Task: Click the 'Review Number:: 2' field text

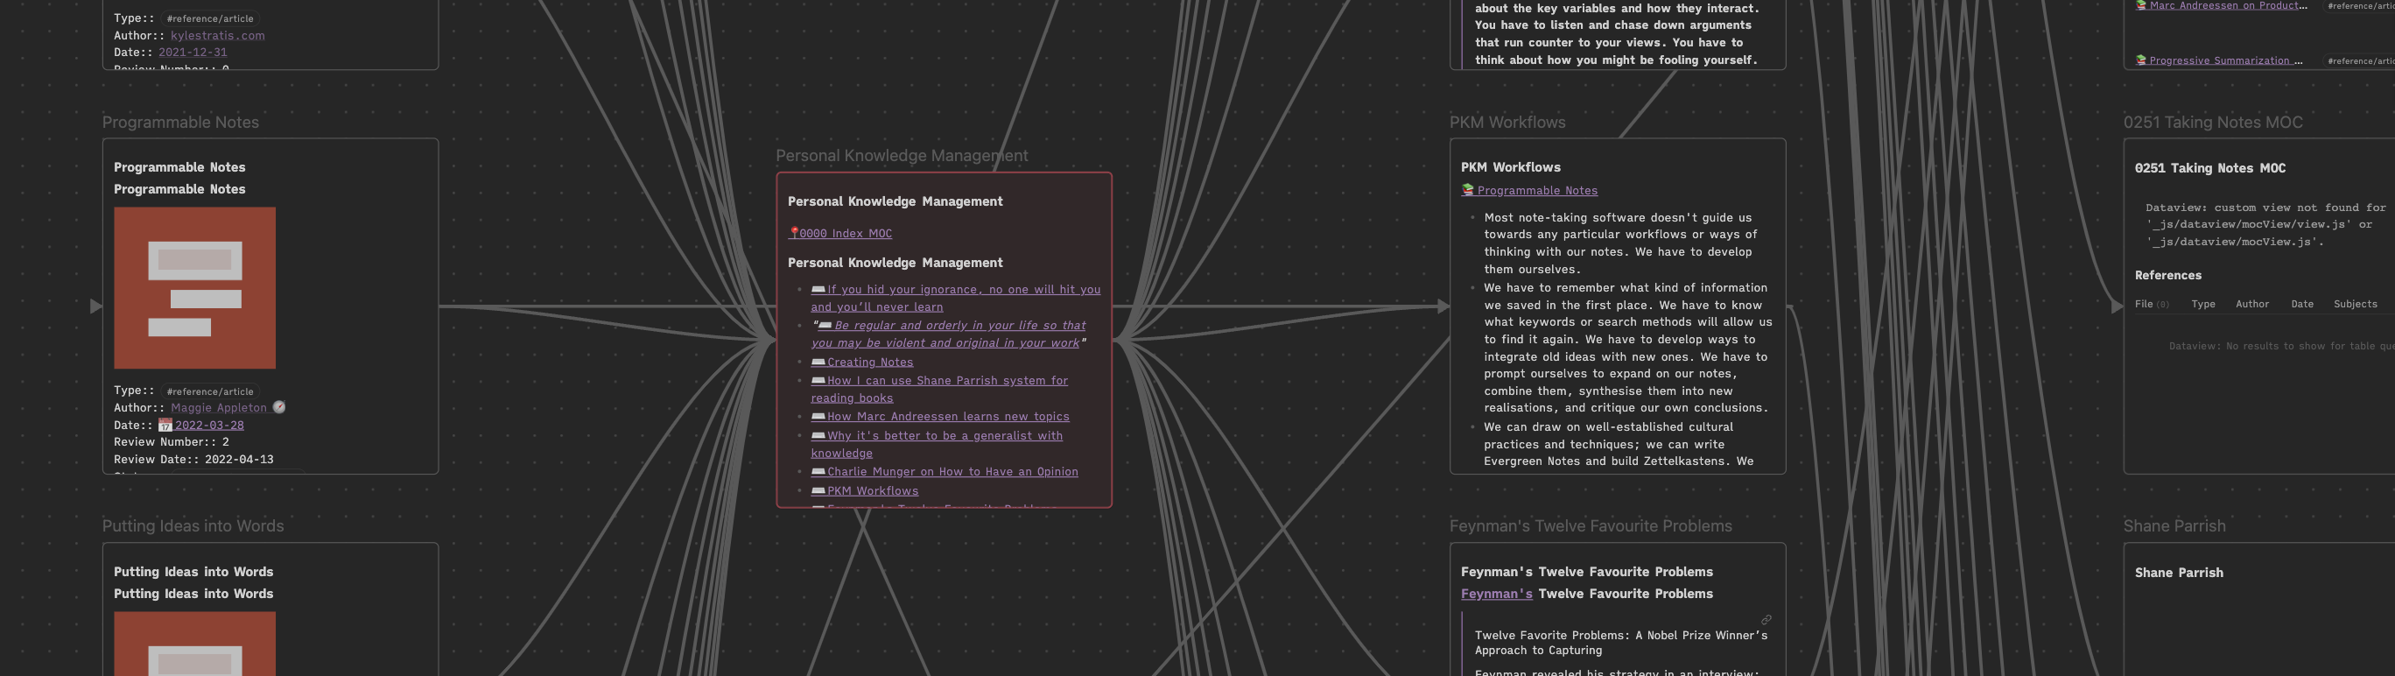Action: [171, 441]
